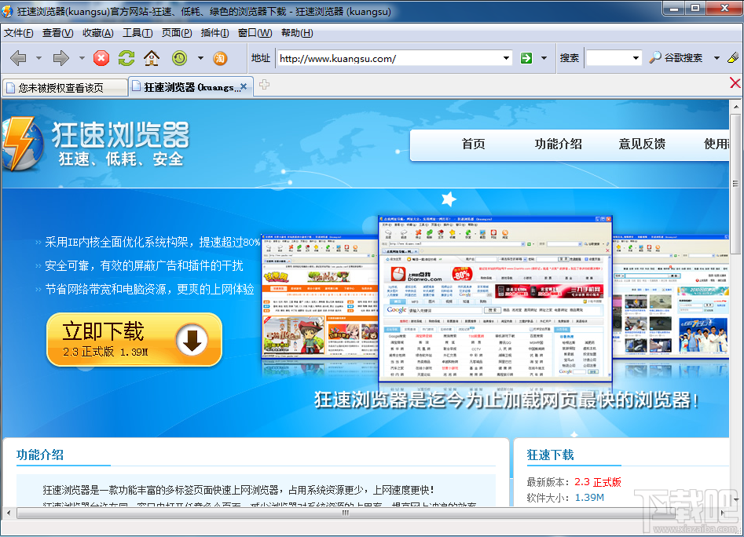Open the 插件(I) menu
This screenshot has height=537, width=744.
[214, 33]
